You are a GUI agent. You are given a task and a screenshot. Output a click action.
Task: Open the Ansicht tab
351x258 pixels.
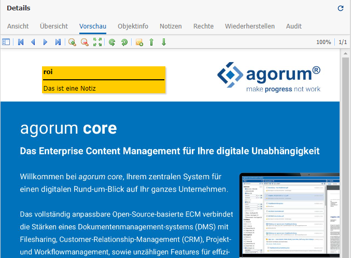click(x=18, y=26)
